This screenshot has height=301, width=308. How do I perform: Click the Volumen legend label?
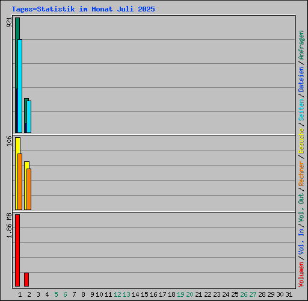[301, 275]
